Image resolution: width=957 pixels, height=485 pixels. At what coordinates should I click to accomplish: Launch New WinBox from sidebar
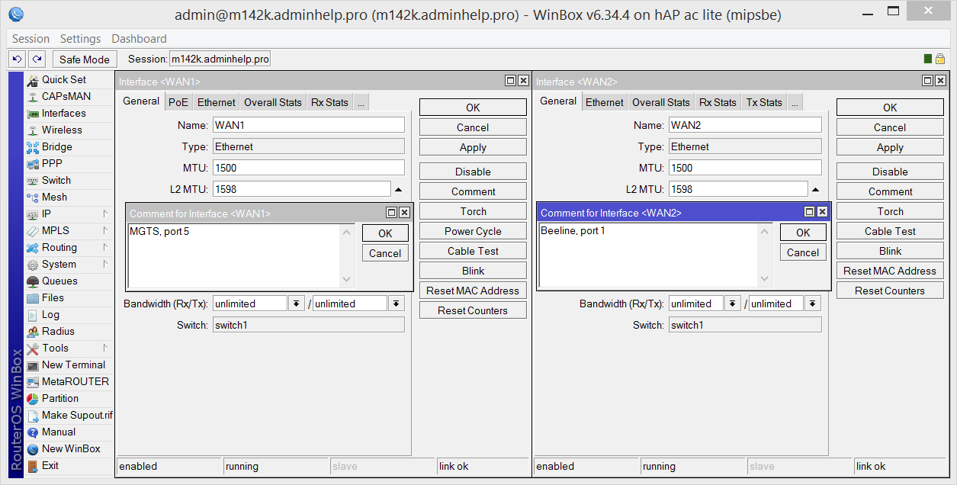click(x=71, y=448)
